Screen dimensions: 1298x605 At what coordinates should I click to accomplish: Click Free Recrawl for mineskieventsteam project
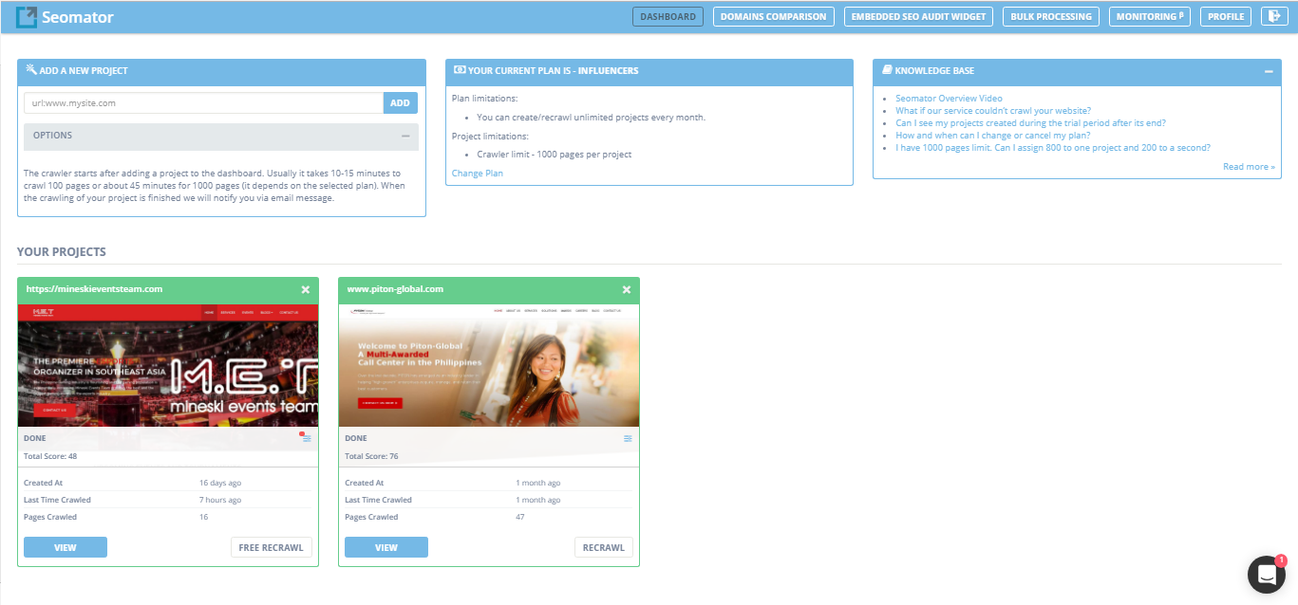[271, 547]
